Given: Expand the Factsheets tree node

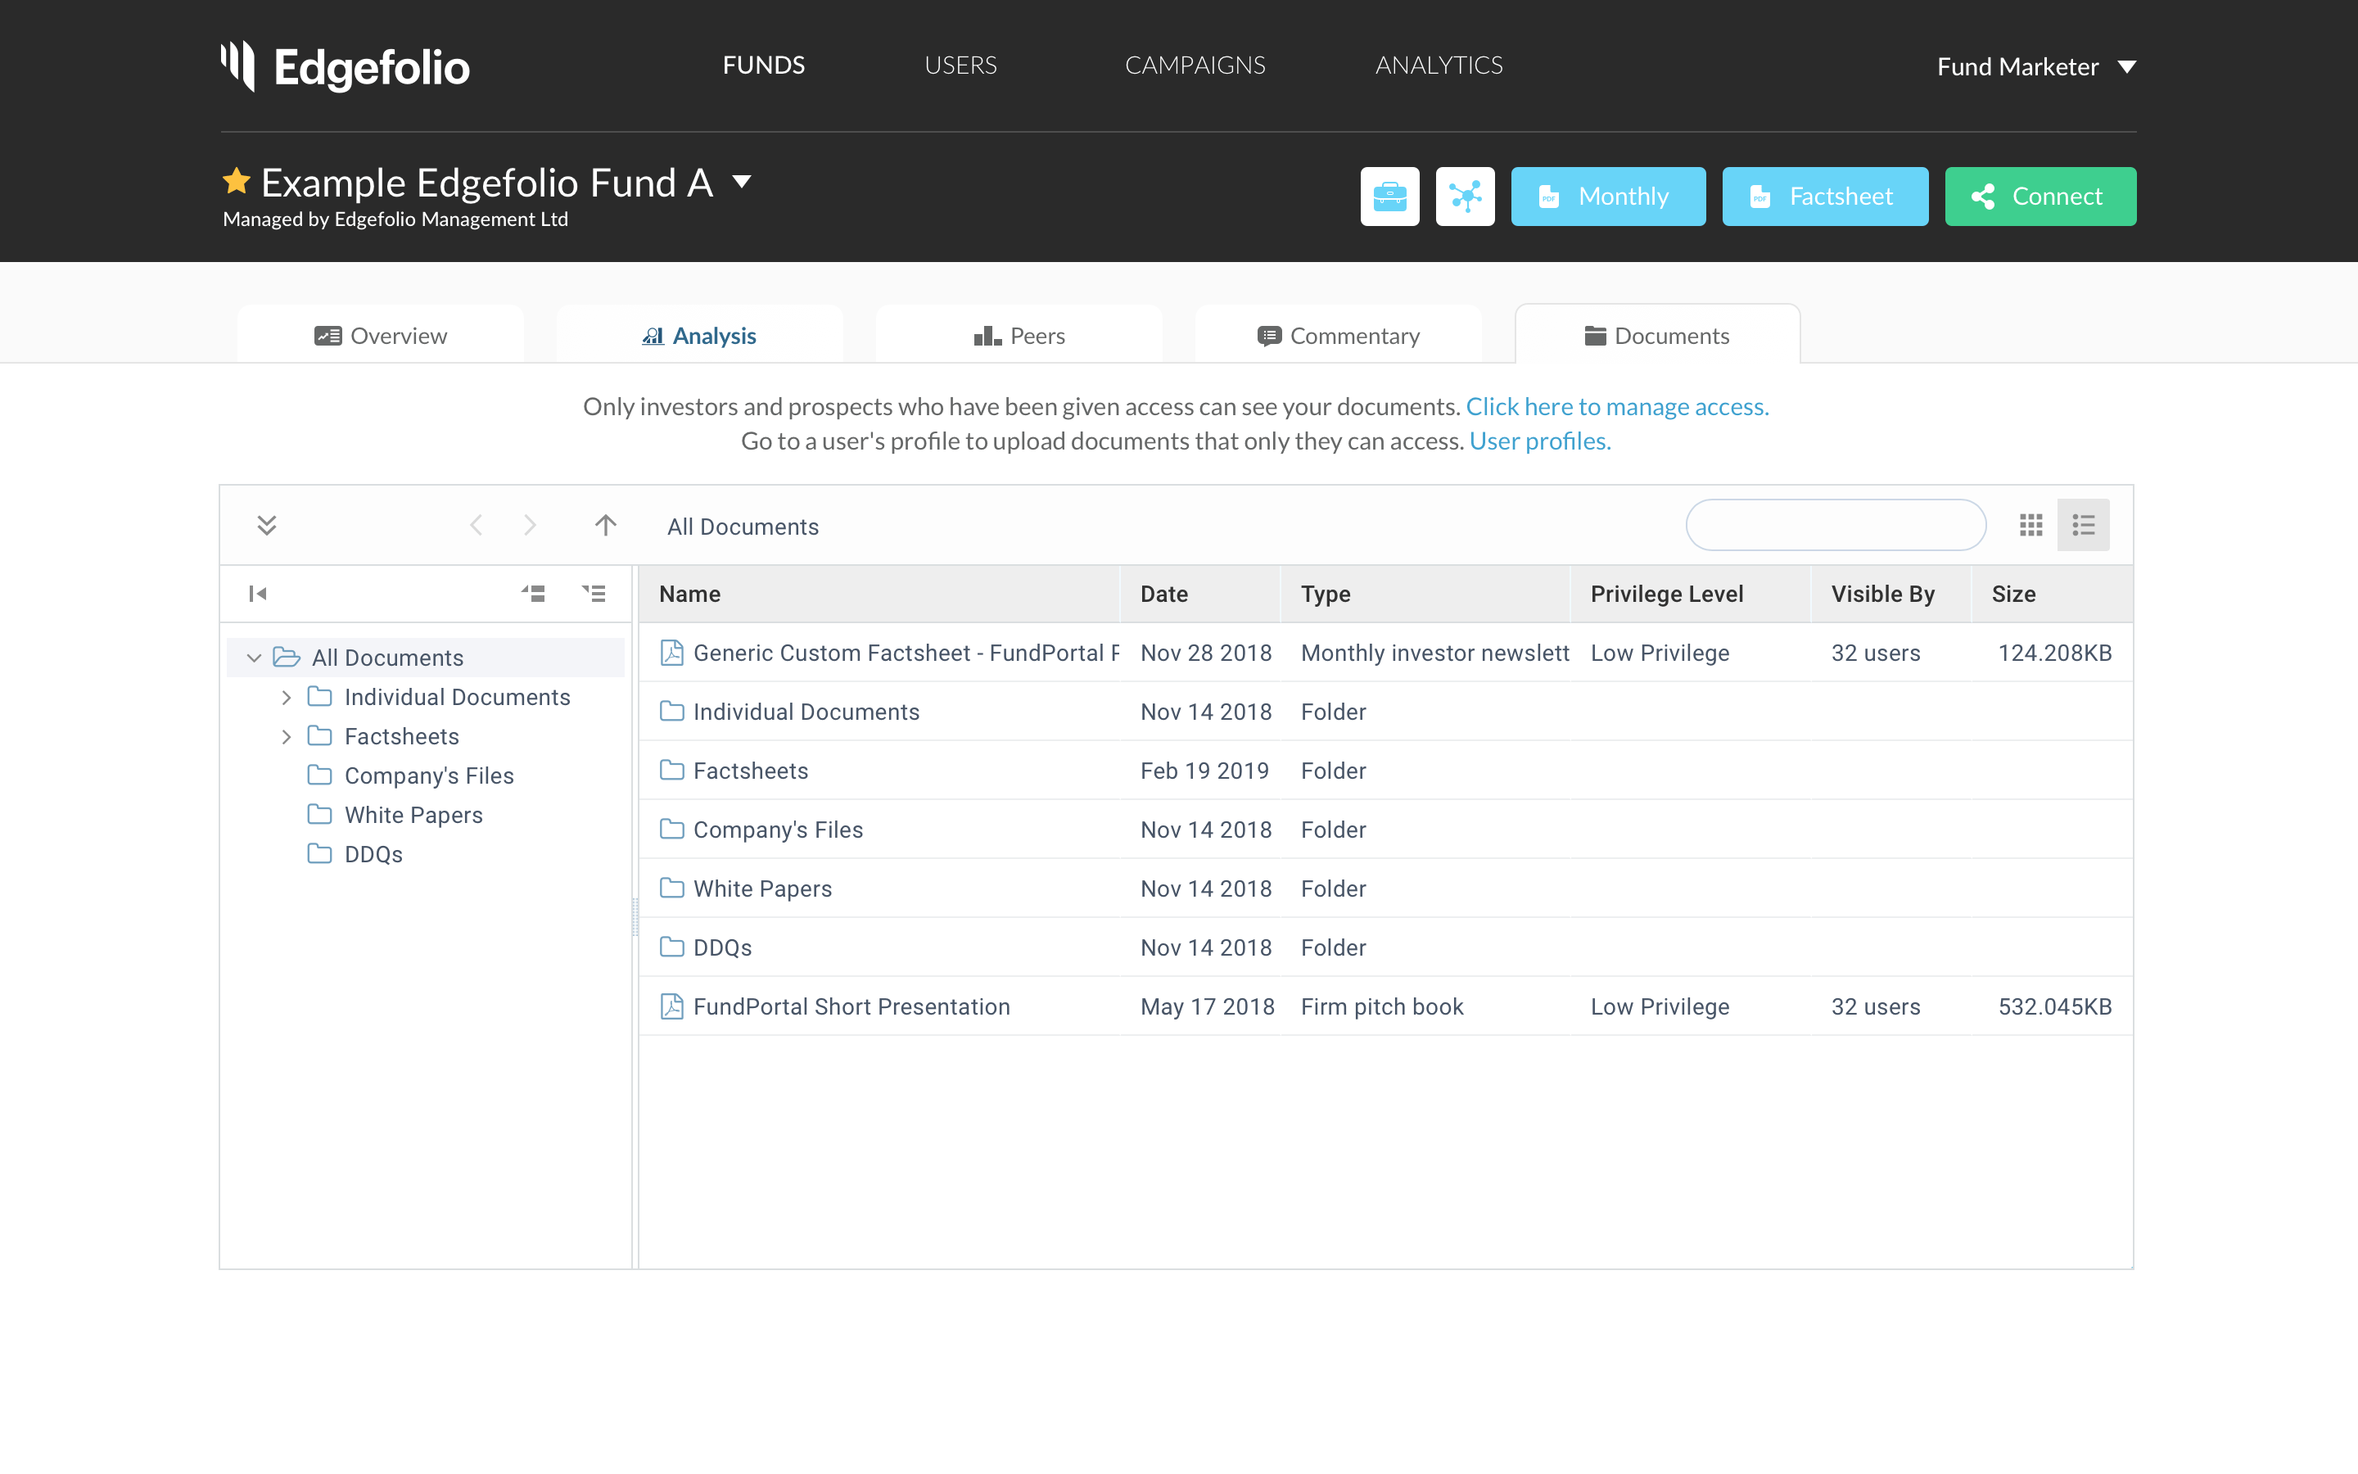Looking at the screenshot, I should click(287, 736).
